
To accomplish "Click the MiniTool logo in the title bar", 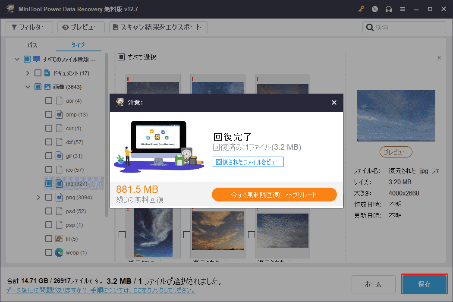I will [x=9, y=9].
